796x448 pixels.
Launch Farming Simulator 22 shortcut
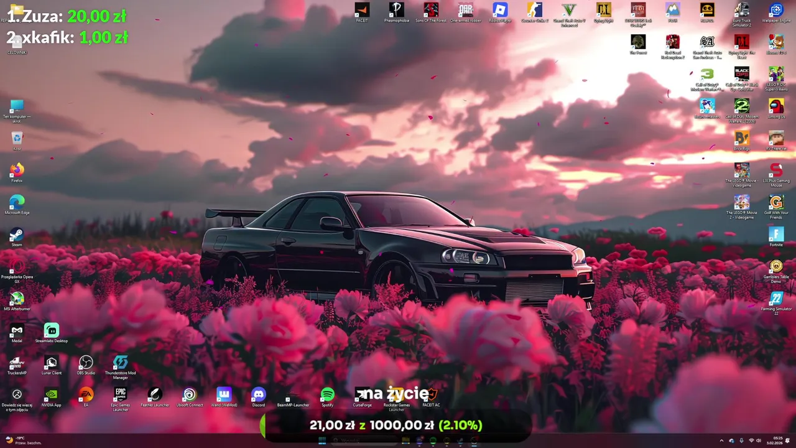[x=776, y=304]
